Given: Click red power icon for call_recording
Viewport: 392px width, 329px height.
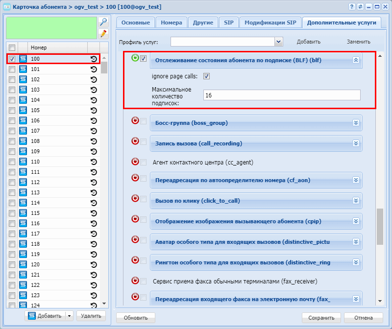Looking at the screenshot, I should 135,141.
